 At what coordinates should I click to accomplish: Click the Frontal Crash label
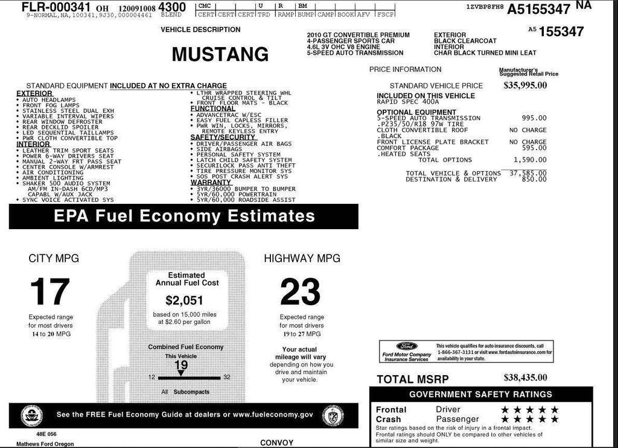click(x=391, y=415)
